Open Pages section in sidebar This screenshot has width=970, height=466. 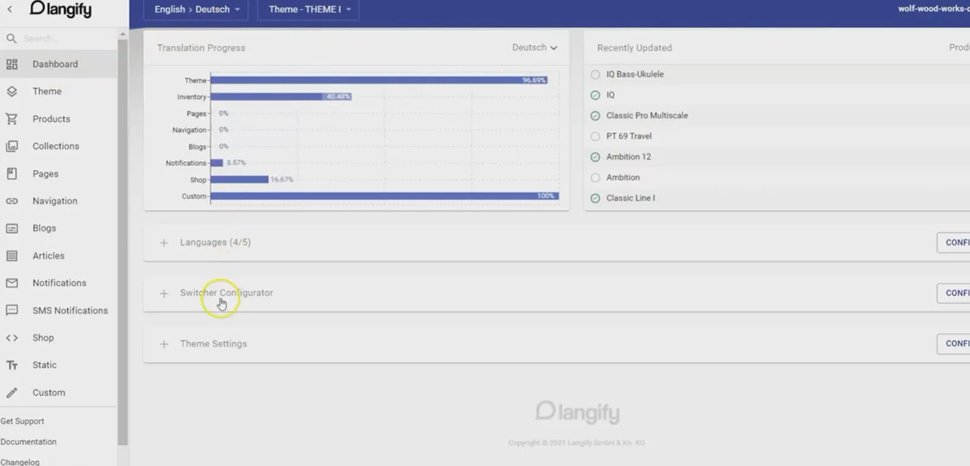59,174
